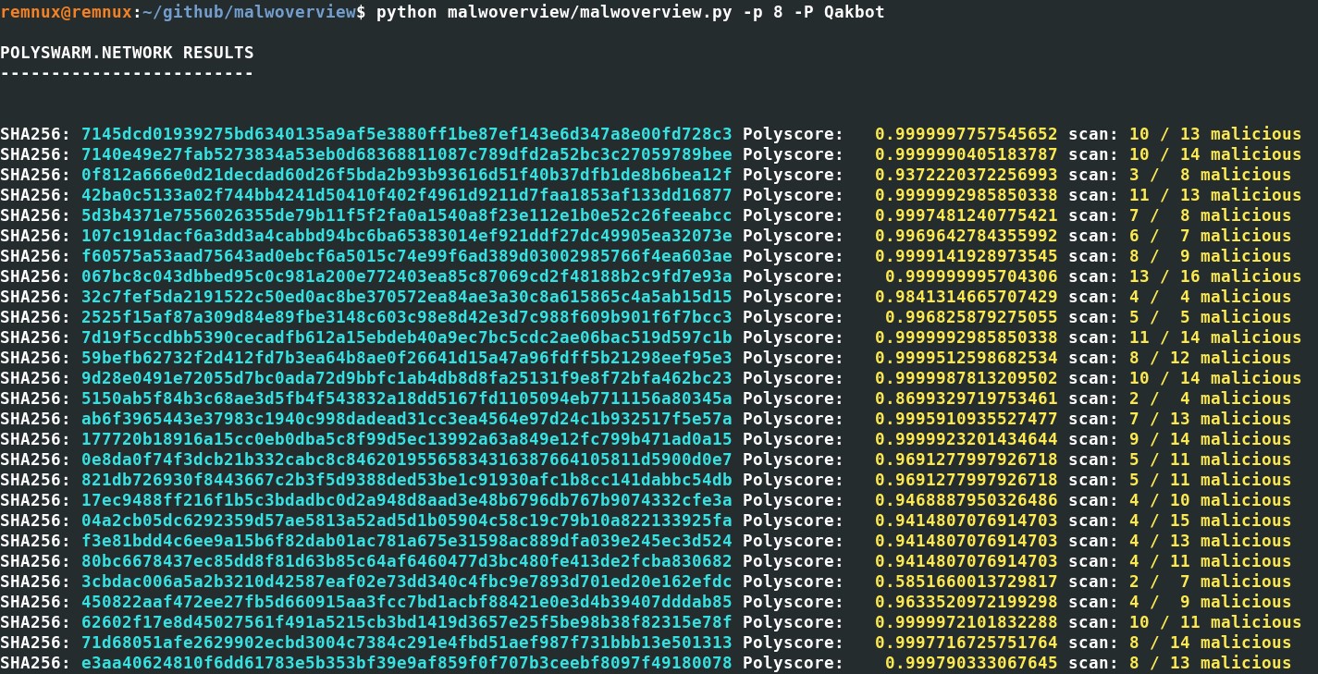Click Polyscore value 0.9999997757545652
This screenshot has height=674, width=1318.
tap(966, 134)
